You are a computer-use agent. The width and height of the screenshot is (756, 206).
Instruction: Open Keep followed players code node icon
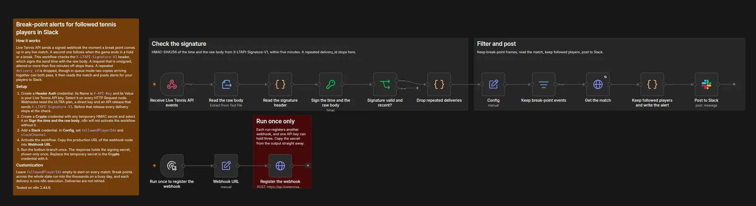(x=652, y=85)
